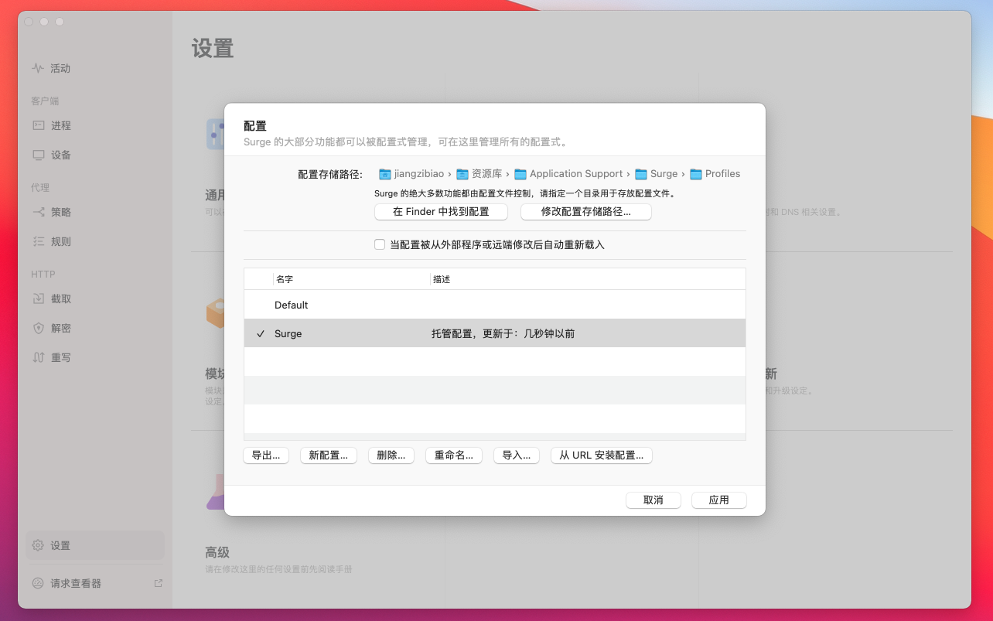
Task: Select the checked Surge profile row
Action: point(494,333)
